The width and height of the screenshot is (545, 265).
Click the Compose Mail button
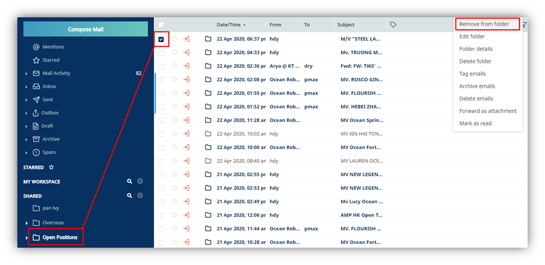tap(86, 29)
